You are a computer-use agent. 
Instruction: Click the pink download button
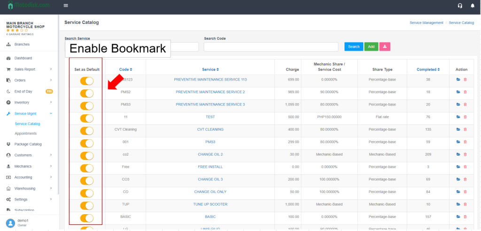[385, 46]
